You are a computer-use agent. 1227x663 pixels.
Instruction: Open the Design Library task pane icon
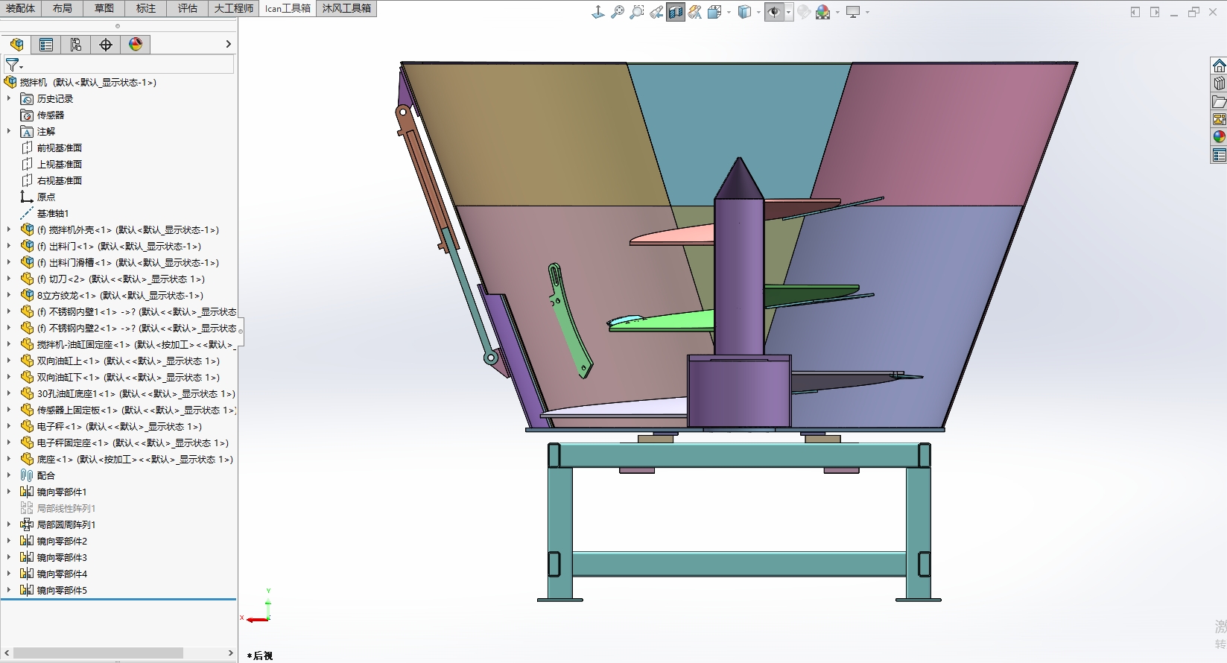[1219, 83]
